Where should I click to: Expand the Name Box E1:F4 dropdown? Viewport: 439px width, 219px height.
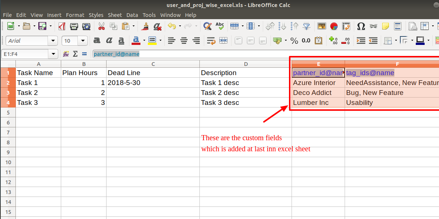53,54
